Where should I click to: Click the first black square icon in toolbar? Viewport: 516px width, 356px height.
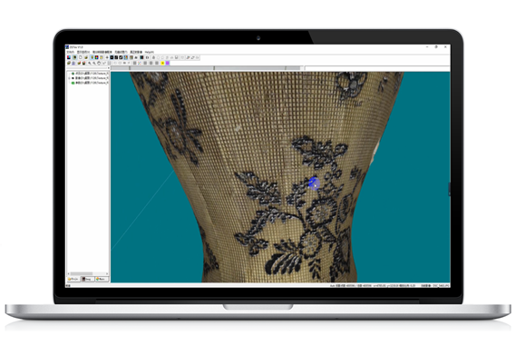point(112,57)
